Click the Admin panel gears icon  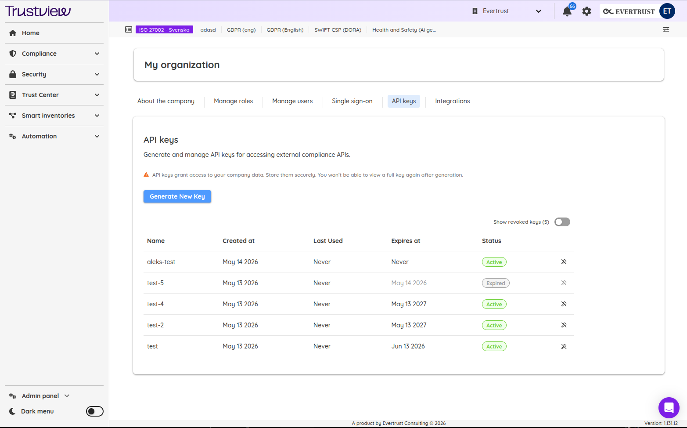tap(13, 396)
